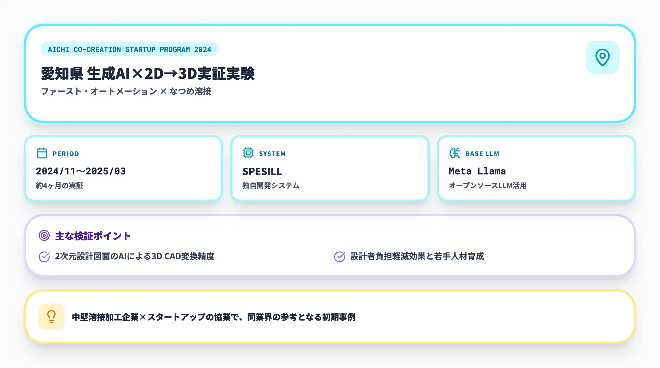660x368 pixels.
Task: Click the 中堅溶接加工企業×スタートアップ insight text
Action: (214, 317)
